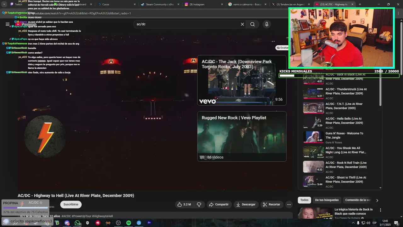Open options menu for La trágica historia video
The width and height of the screenshot is (403, 227).
(380, 210)
